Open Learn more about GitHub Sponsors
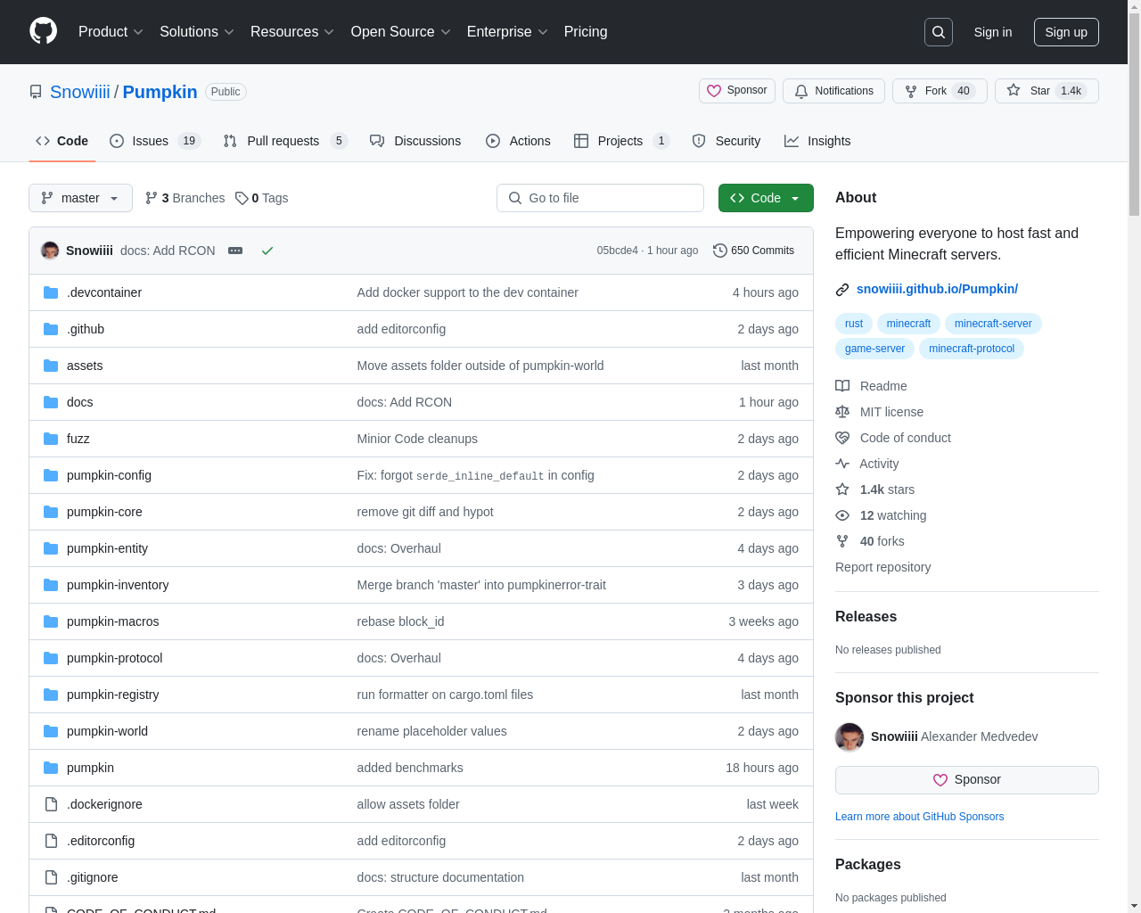This screenshot has width=1141, height=913. (x=919, y=817)
